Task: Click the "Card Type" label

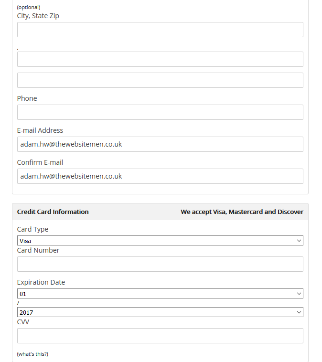Action: (x=32, y=229)
